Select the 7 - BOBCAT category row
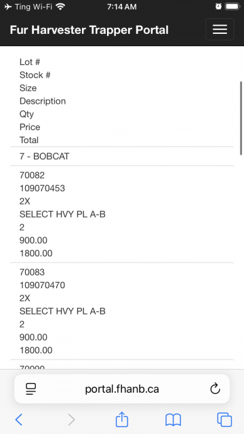 (122, 157)
